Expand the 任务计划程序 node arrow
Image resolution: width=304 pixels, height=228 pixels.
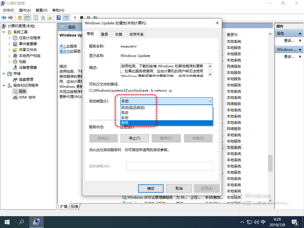click(x=9, y=38)
